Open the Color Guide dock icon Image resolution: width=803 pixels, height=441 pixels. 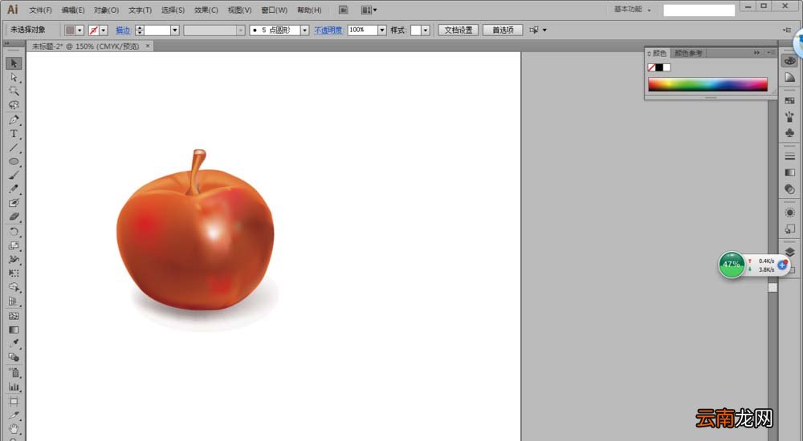pyautogui.click(x=789, y=77)
